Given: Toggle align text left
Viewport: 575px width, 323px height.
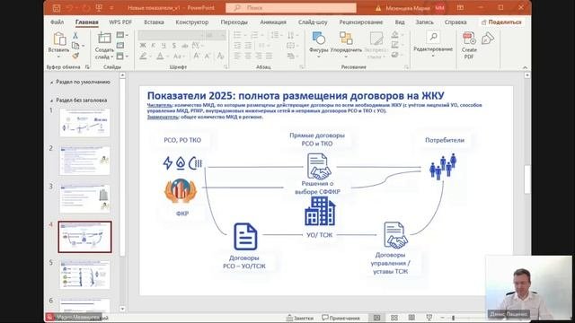Looking at the screenshot, I should click(x=237, y=56).
